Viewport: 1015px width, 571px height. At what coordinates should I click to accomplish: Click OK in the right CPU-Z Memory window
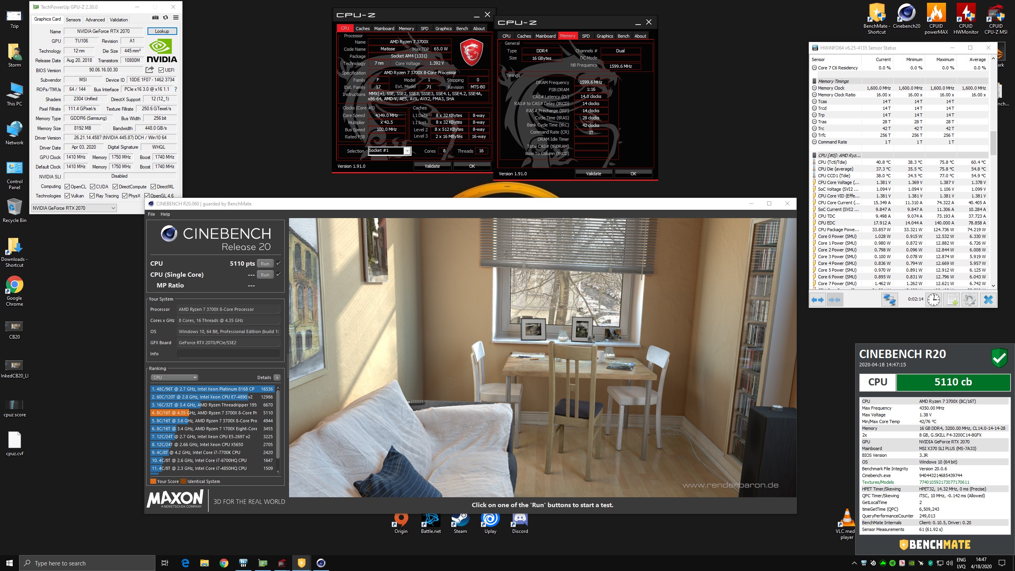point(633,174)
